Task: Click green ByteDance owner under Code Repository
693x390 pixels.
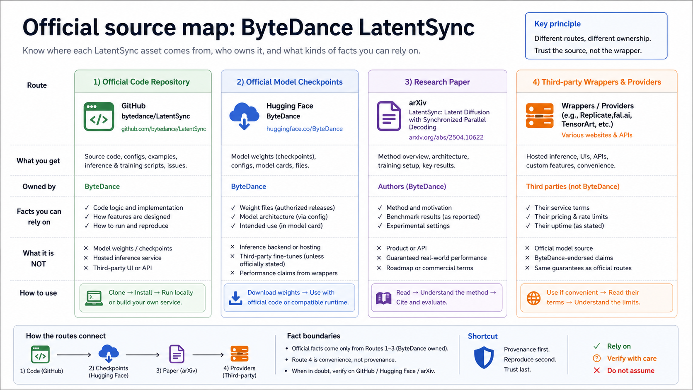Action: [102, 187]
